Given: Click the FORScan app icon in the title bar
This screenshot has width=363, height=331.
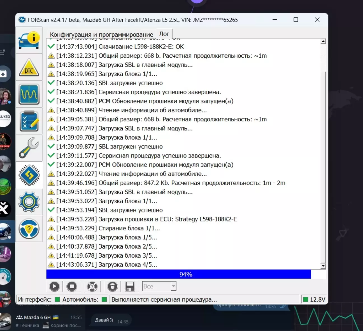Looking at the screenshot, I should coord(22,20).
